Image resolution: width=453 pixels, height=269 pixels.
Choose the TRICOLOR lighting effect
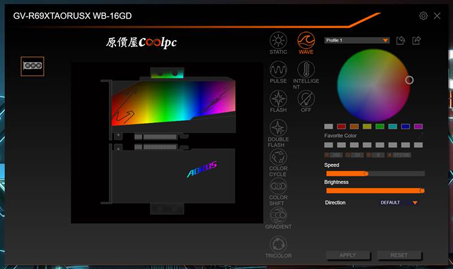tap(278, 245)
